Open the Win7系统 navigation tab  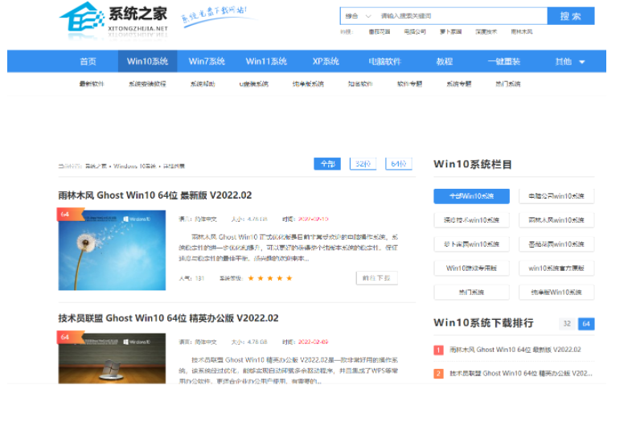207,62
